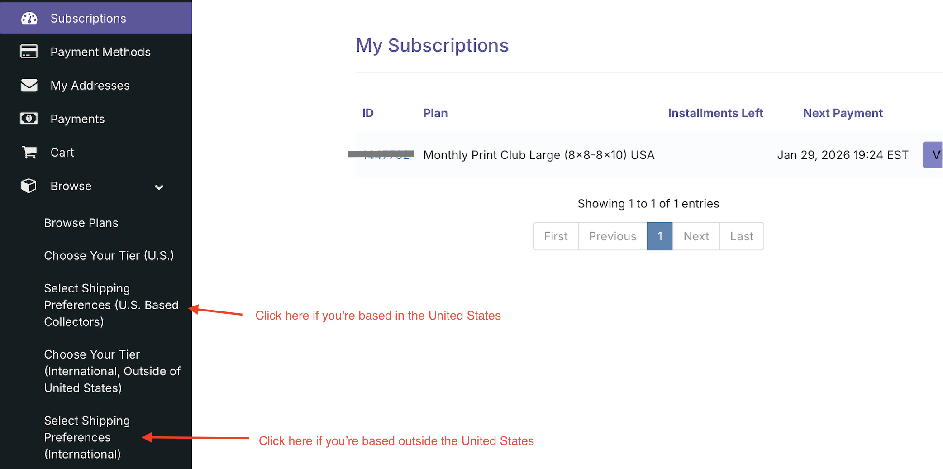Open Browse Plans in sidebar

[x=81, y=223]
